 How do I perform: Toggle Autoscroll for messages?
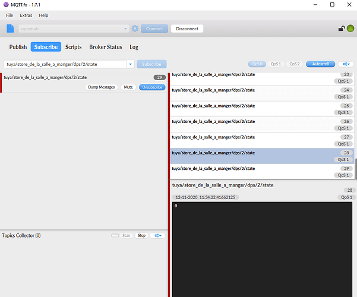coord(320,64)
